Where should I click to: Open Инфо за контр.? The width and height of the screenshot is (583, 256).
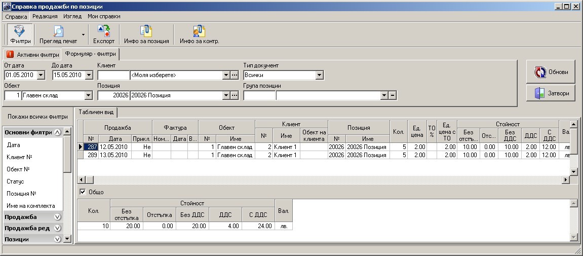pyautogui.click(x=199, y=34)
